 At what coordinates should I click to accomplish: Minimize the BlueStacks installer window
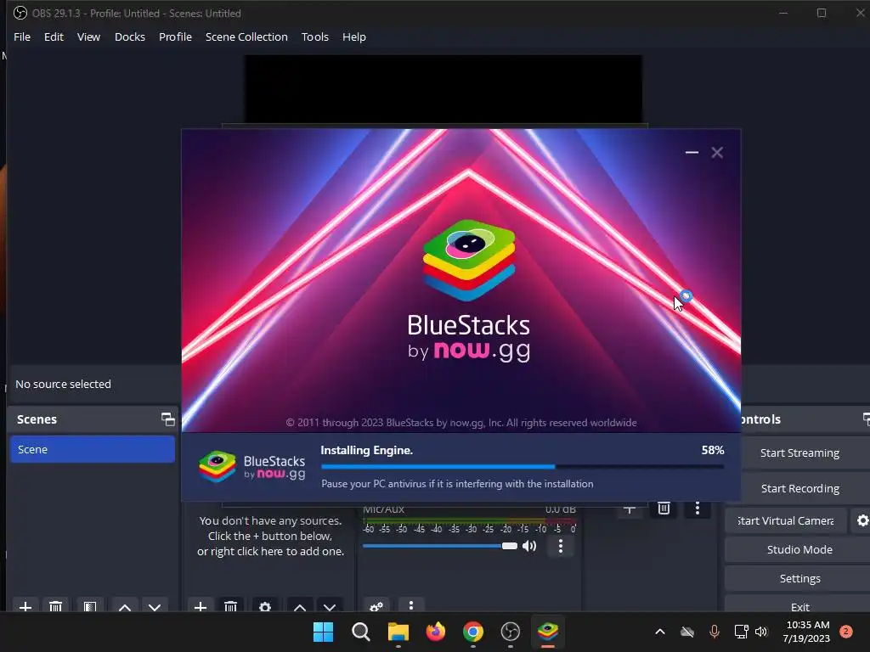coord(692,153)
